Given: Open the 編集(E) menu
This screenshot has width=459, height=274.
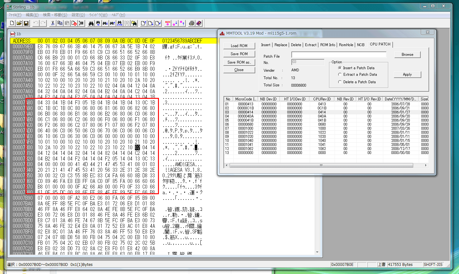Looking at the screenshot, I should 32,15.
